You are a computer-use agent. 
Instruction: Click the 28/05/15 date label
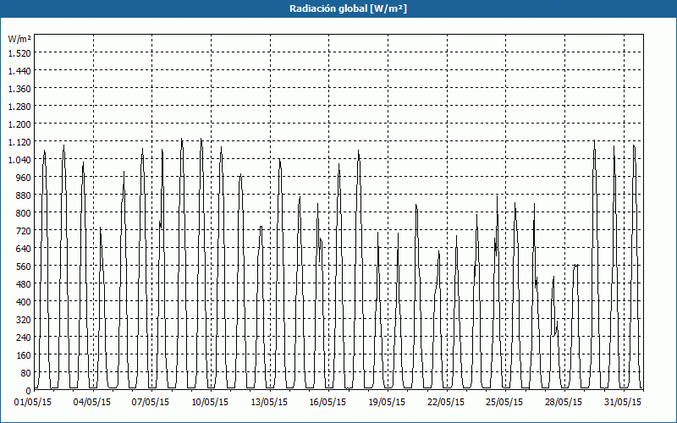(564, 402)
